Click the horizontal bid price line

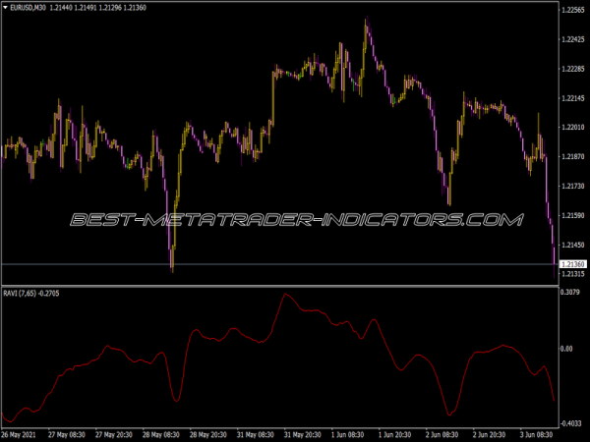click(x=280, y=264)
